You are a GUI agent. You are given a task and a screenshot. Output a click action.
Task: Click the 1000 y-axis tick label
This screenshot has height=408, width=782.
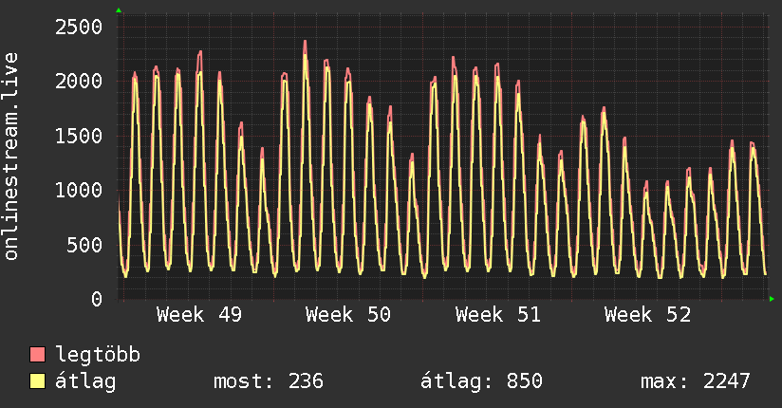tap(77, 190)
